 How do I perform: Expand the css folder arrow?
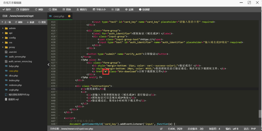coord(3,43)
